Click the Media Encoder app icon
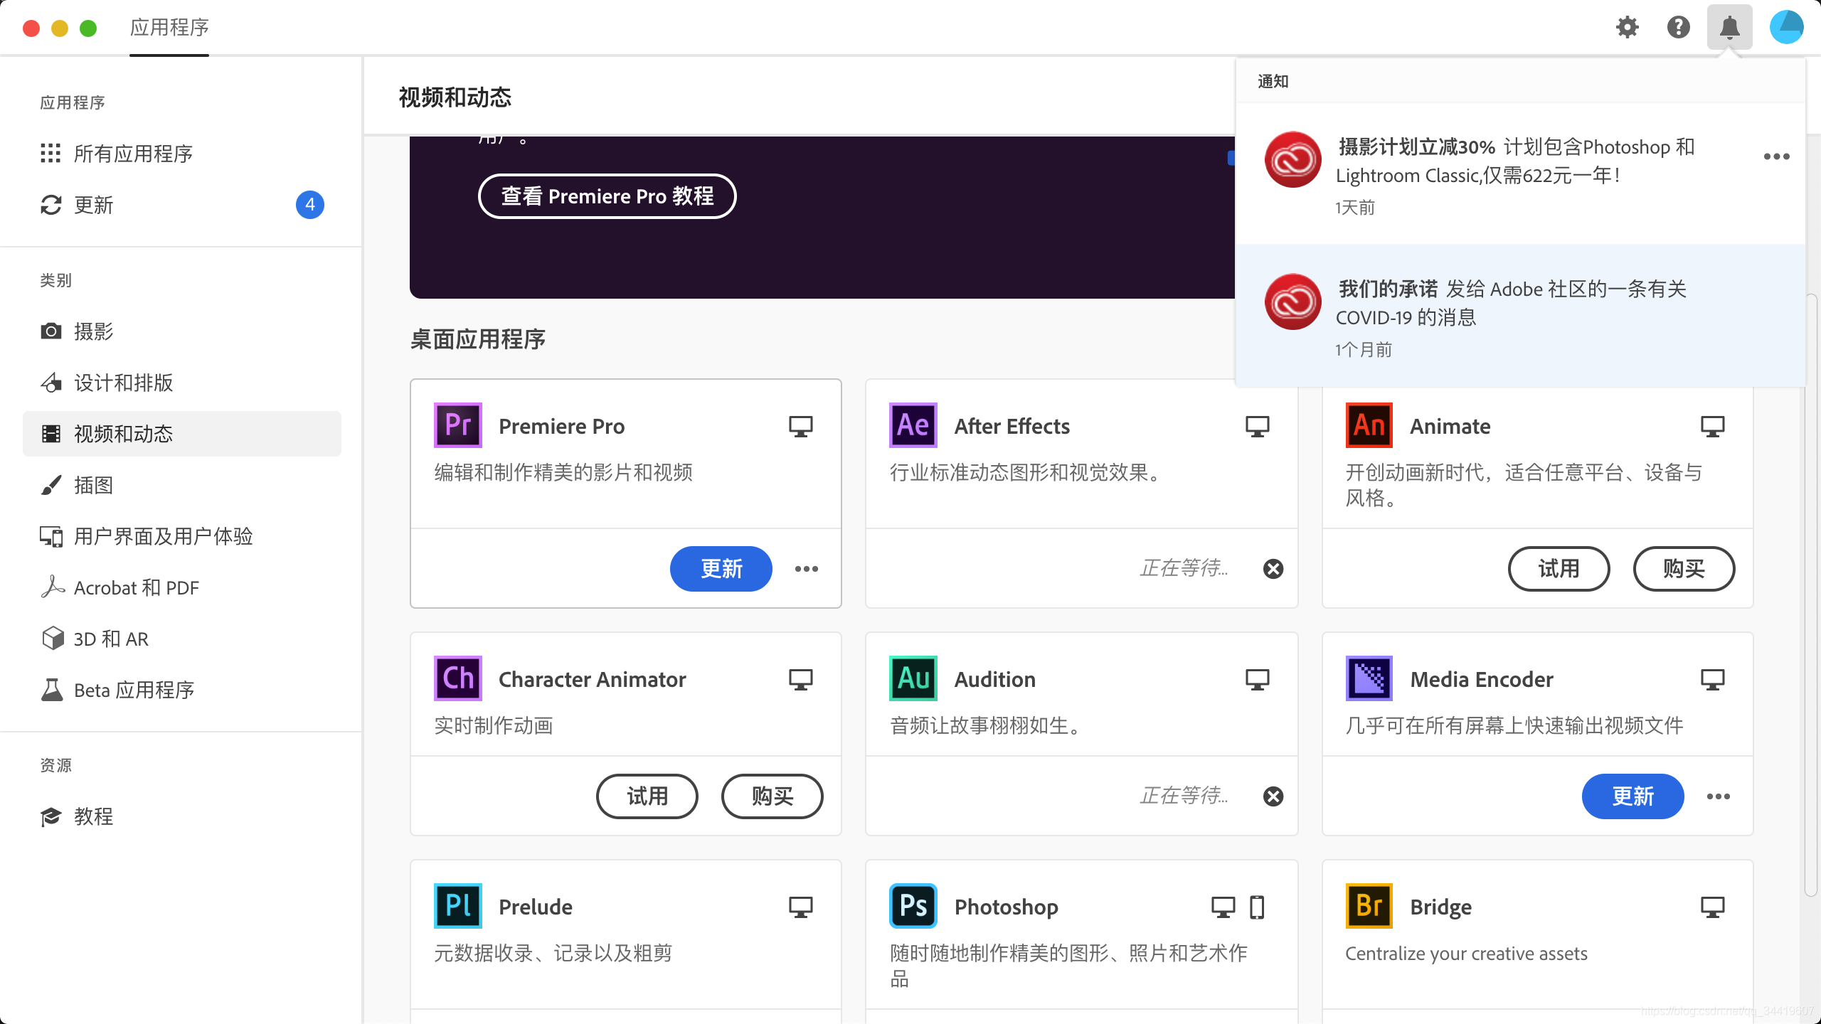This screenshot has height=1024, width=1821. click(1369, 678)
